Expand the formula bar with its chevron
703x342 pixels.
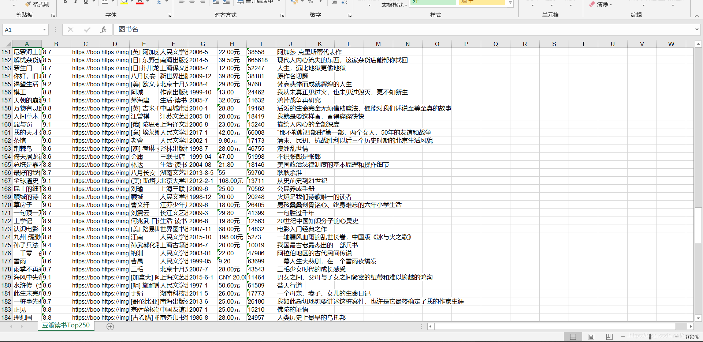click(x=696, y=30)
